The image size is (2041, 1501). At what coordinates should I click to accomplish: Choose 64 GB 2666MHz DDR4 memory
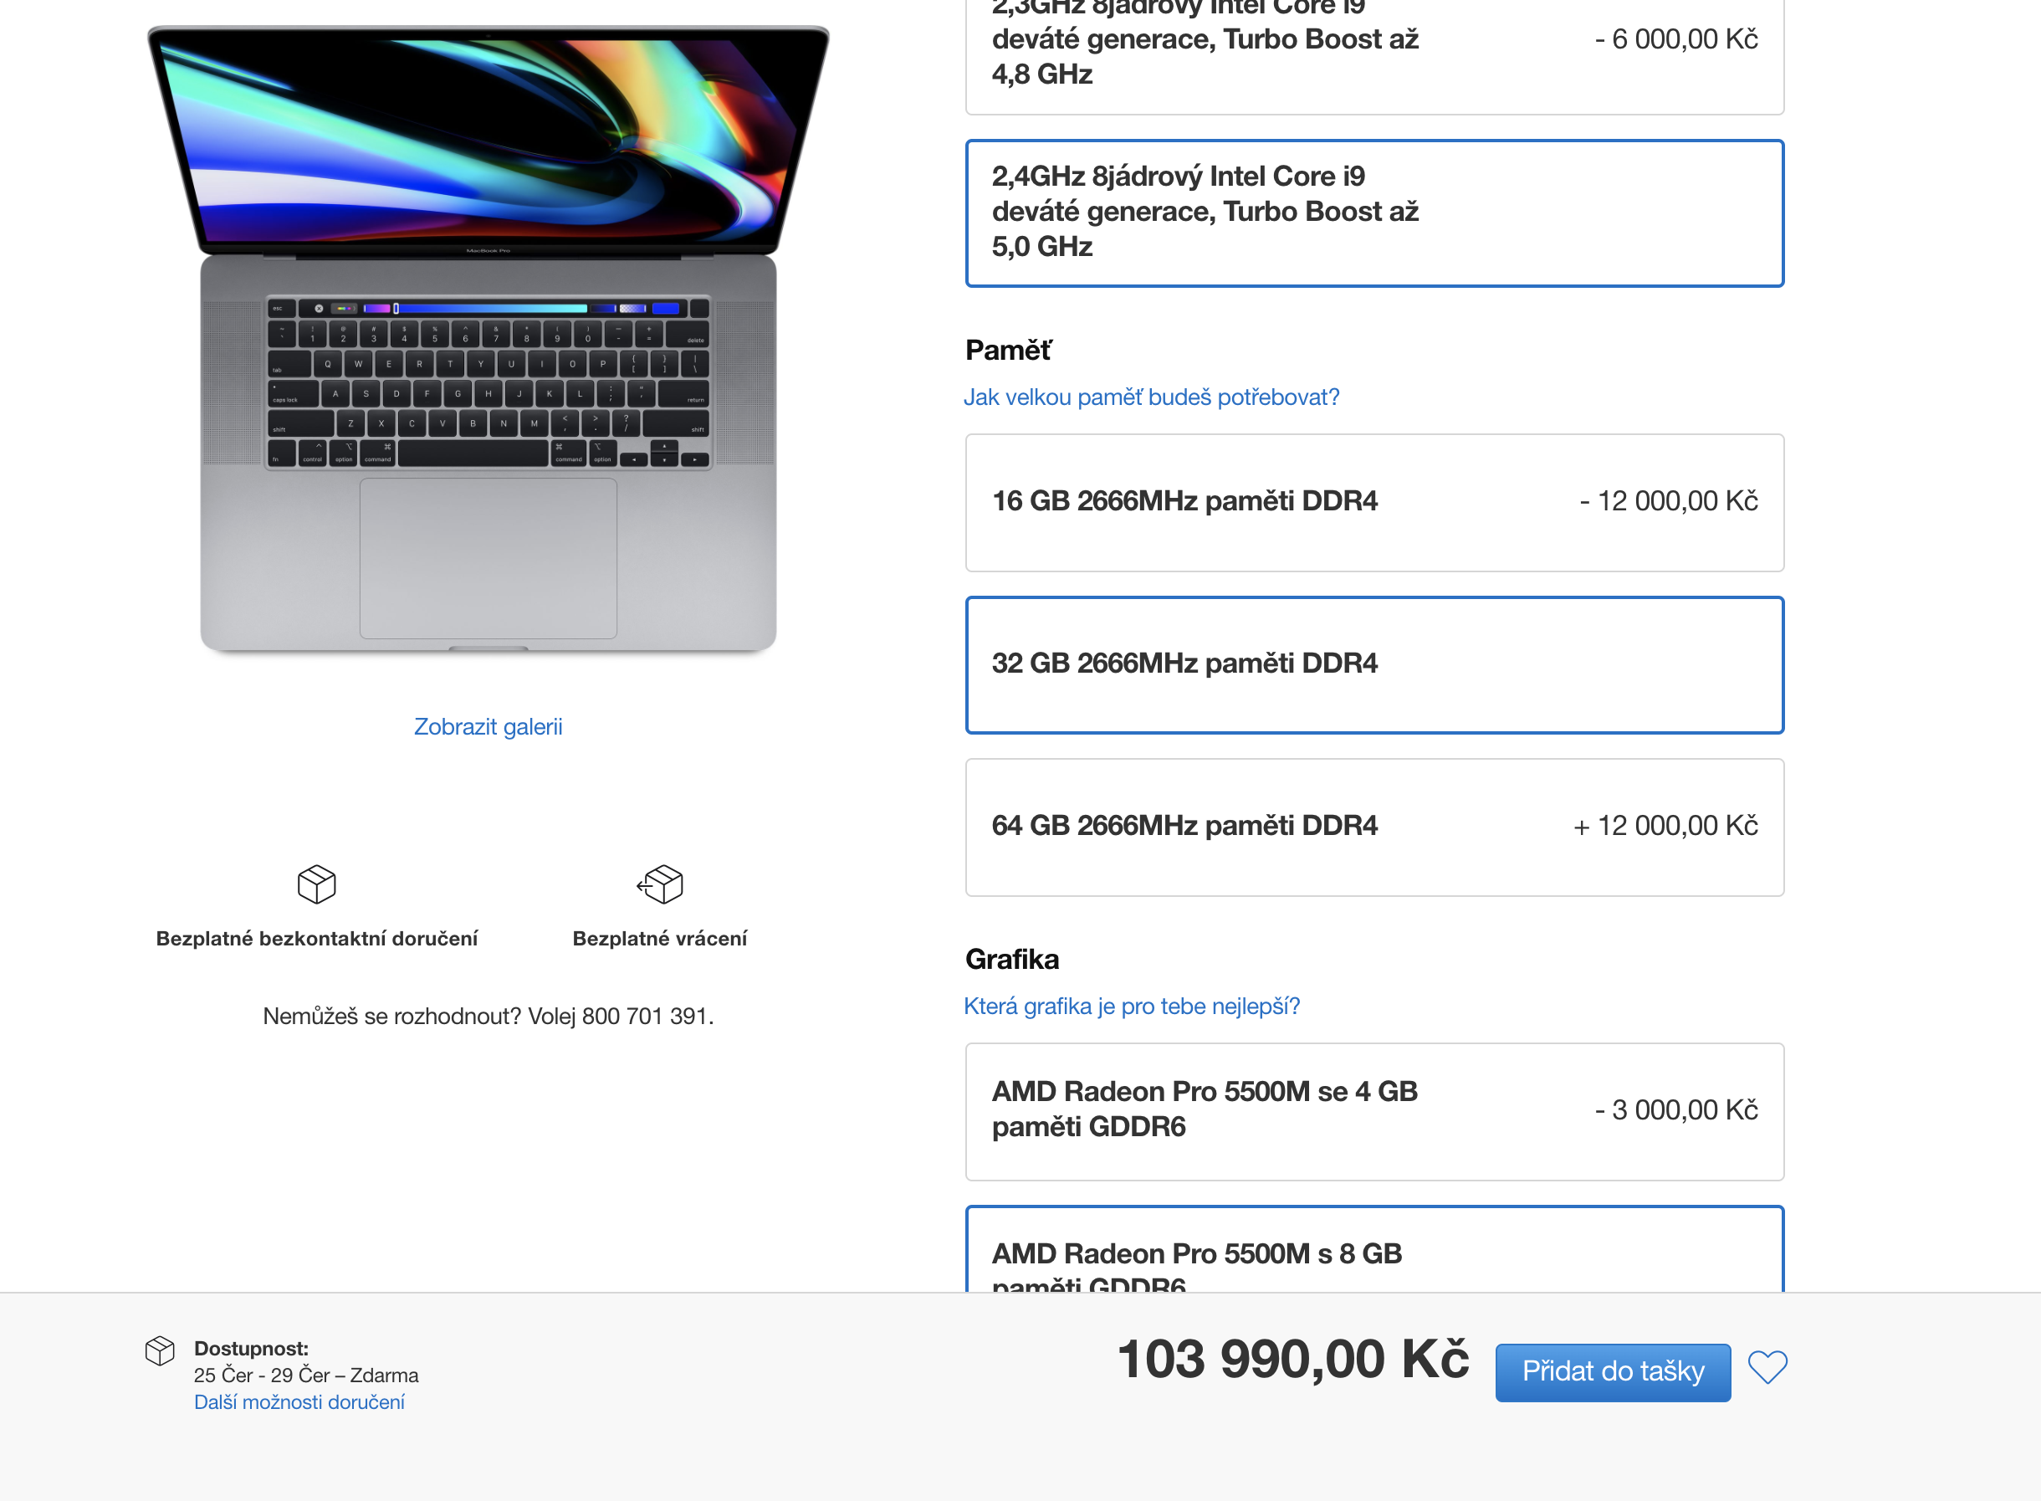tap(1374, 827)
